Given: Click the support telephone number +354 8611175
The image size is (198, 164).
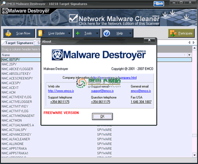Looking at the screenshot, I should [x=60, y=102].
